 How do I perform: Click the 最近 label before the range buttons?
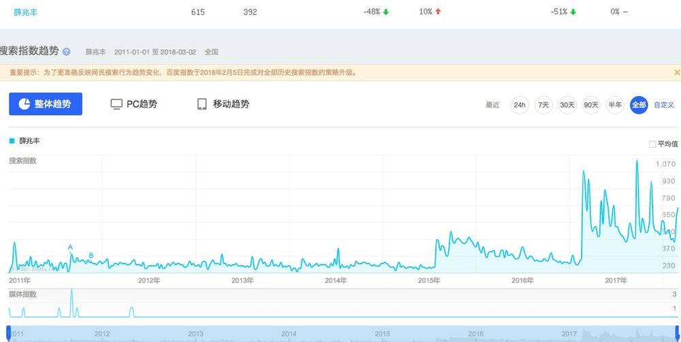[492, 105]
